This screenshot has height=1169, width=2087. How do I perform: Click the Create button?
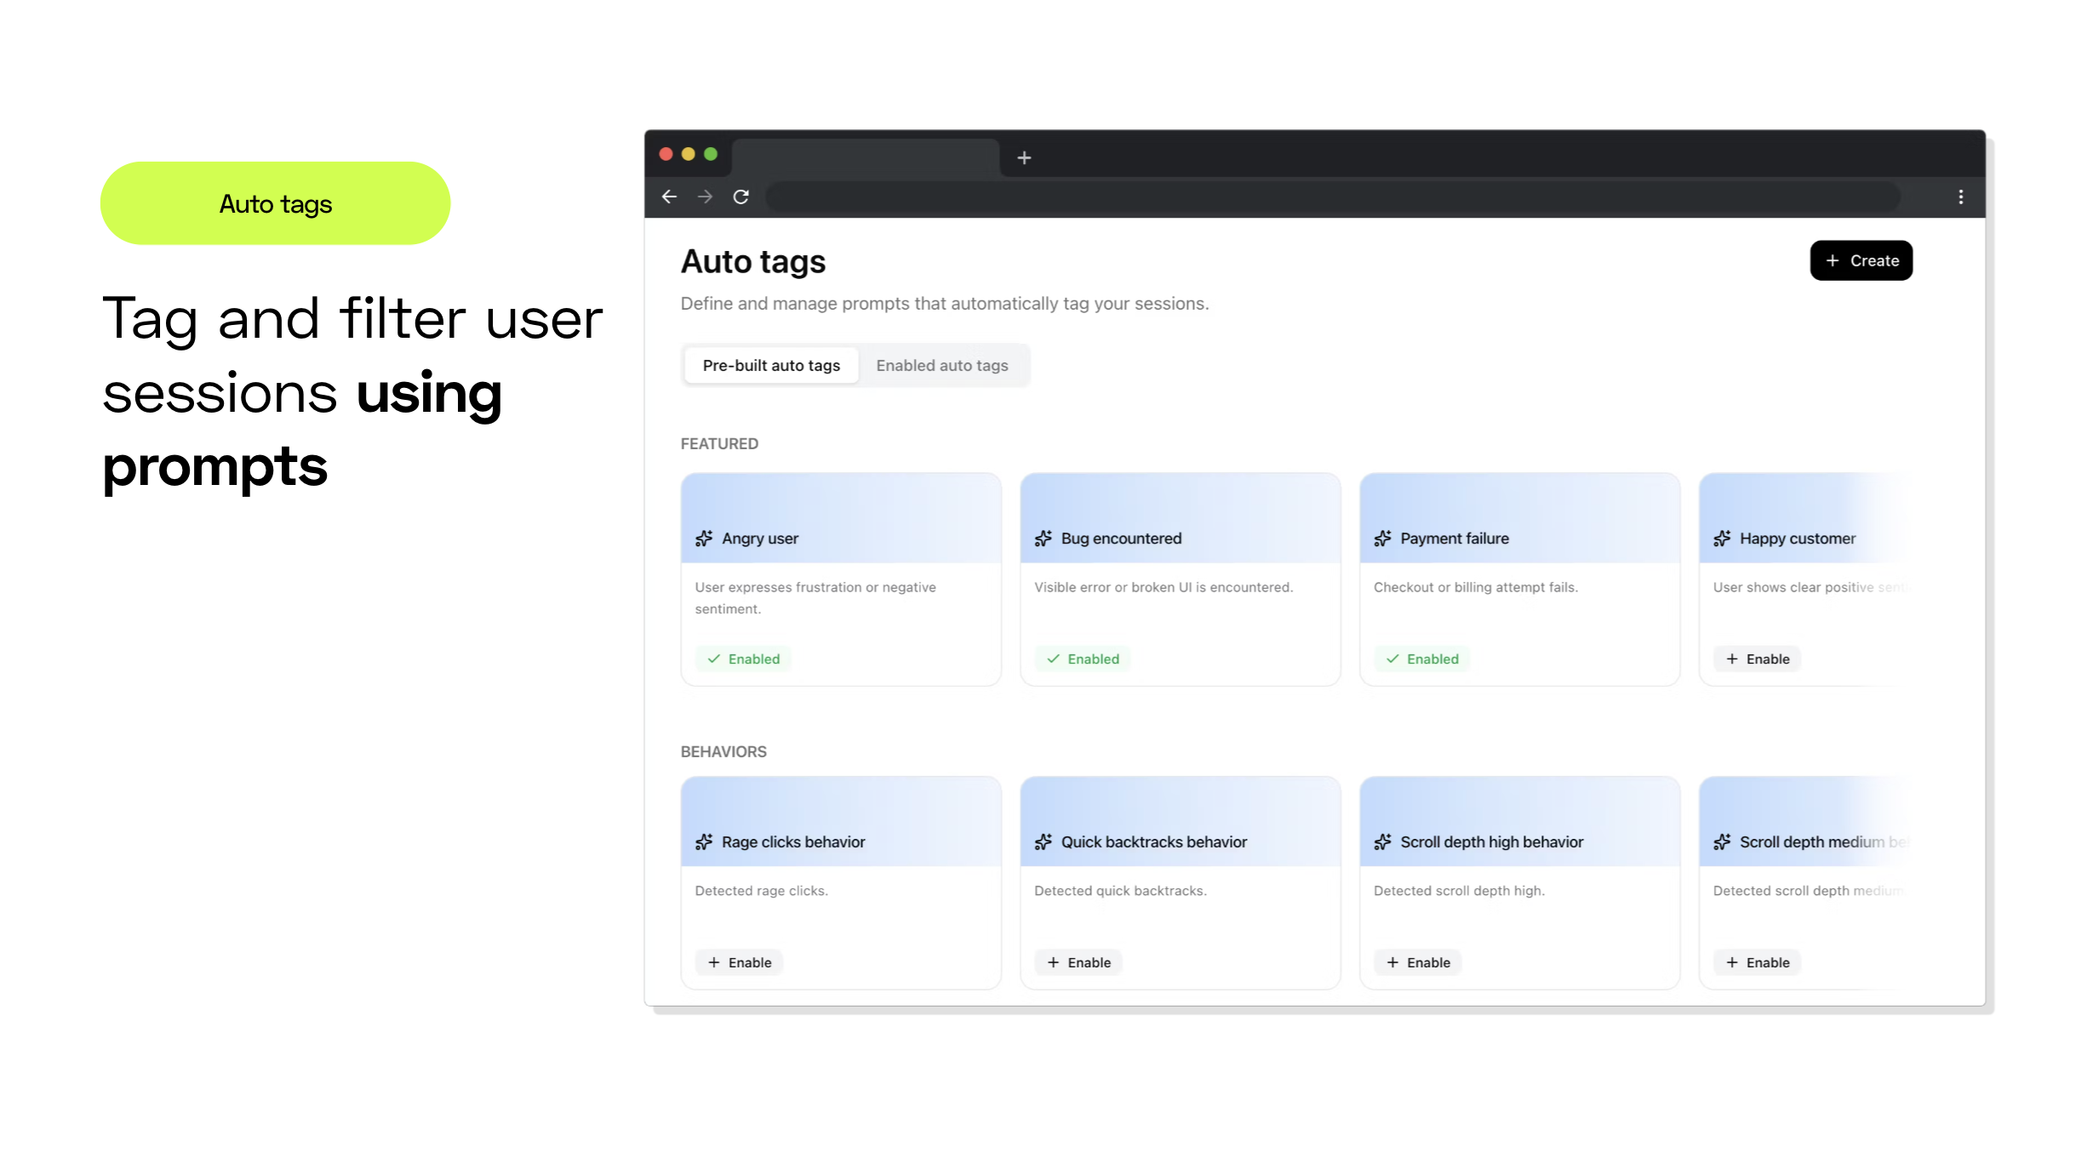[1861, 260]
